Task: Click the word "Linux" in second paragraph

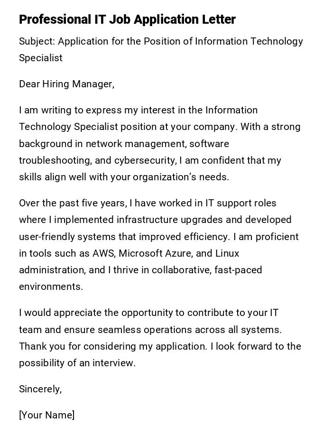Action: (227, 253)
